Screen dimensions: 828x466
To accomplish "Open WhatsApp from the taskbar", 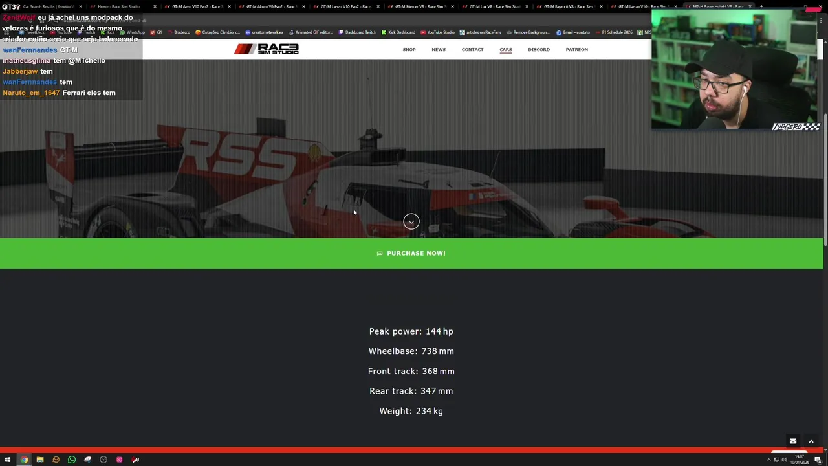I will click(x=72, y=460).
